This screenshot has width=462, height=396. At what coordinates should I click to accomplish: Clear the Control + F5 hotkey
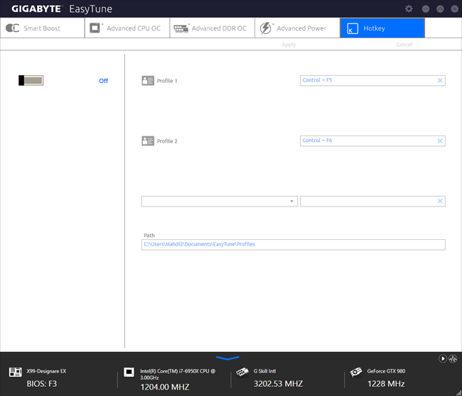[440, 80]
